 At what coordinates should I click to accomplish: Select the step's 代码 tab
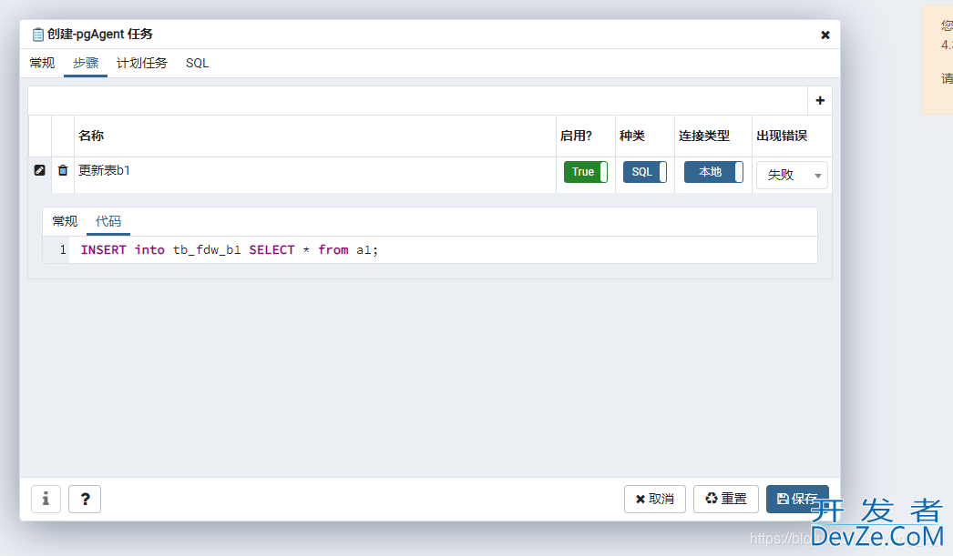click(108, 221)
